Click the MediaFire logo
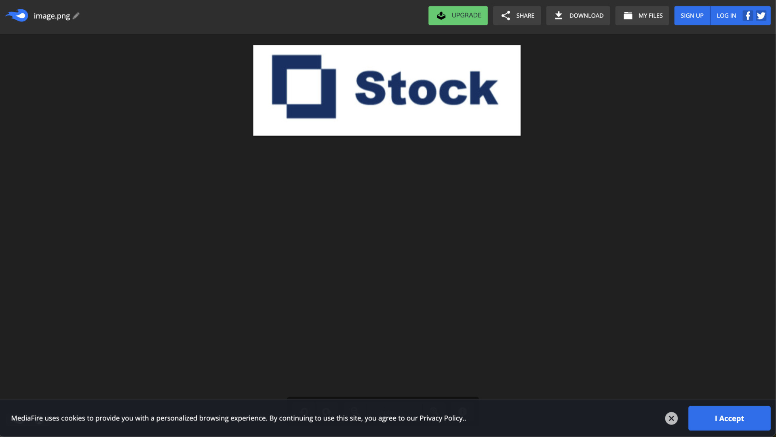Screen dimensions: 776x437 tap(16, 15)
